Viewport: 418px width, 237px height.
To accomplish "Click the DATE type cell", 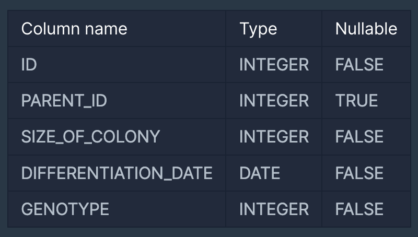I will pyautogui.click(x=260, y=173).
